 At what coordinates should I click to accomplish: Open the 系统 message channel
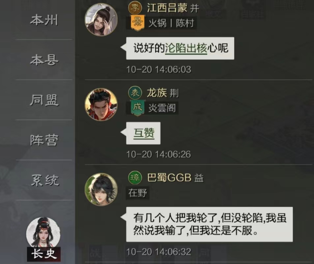(44, 180)
